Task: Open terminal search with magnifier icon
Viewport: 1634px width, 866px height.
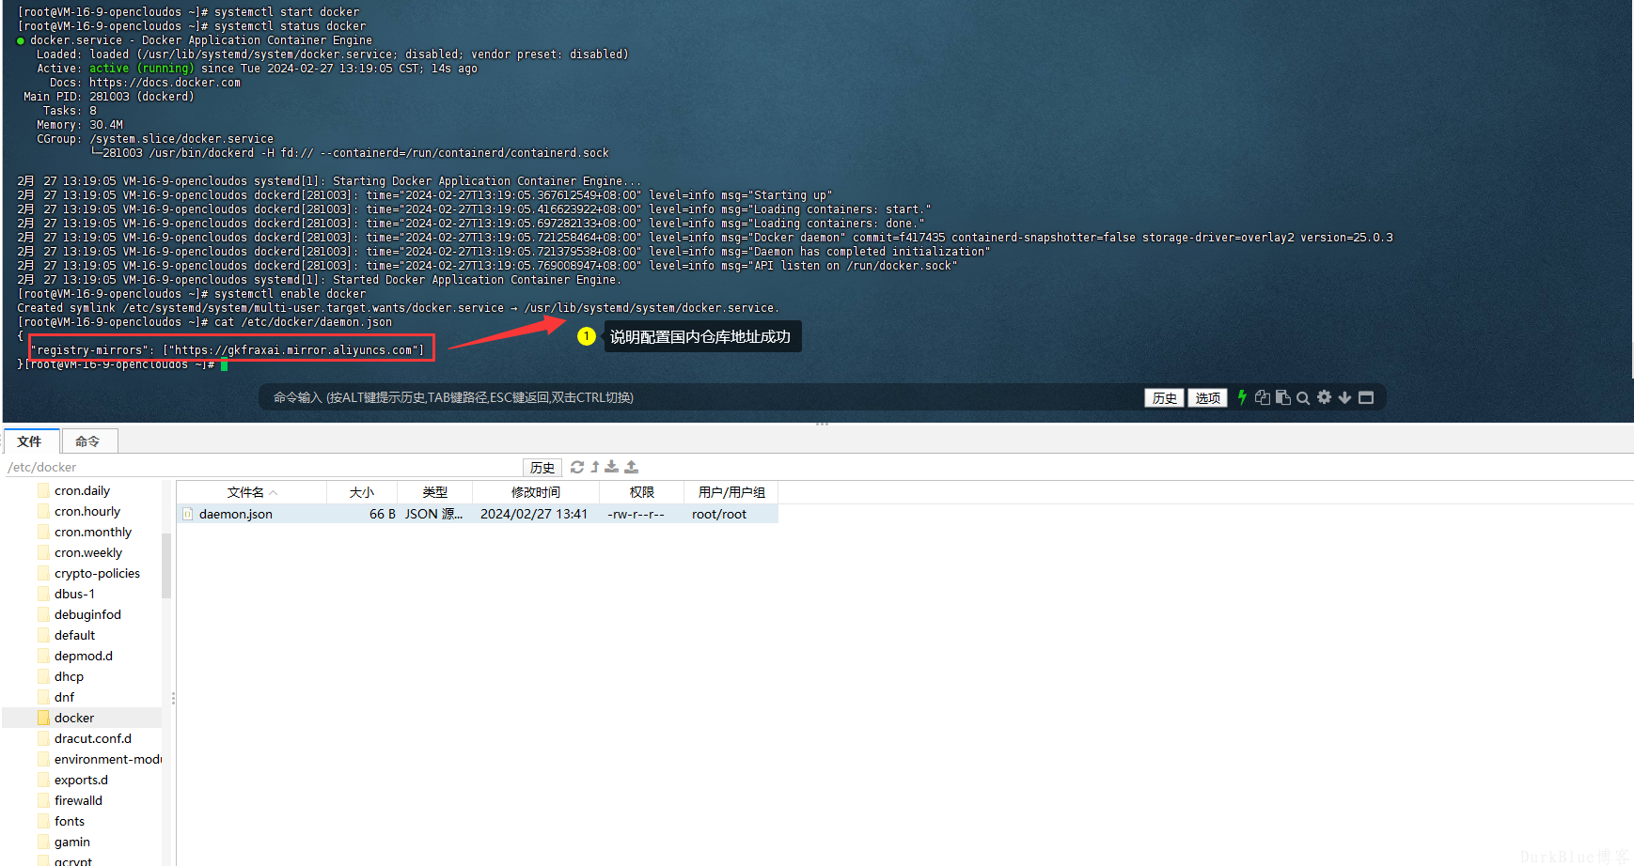Action: [1303, 397]
